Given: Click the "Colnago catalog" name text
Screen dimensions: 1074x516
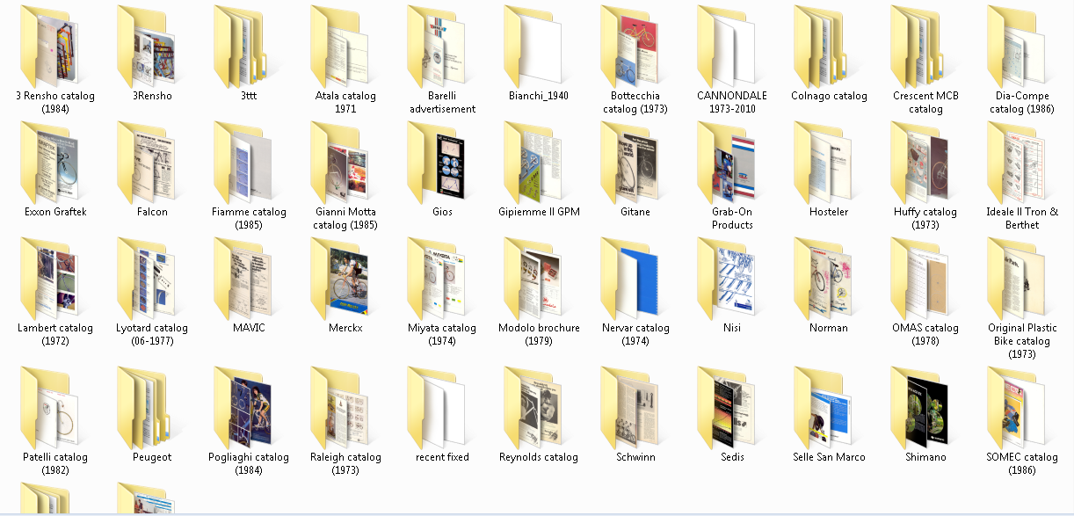Looking at the screenshot, I should tap(829, 96).
